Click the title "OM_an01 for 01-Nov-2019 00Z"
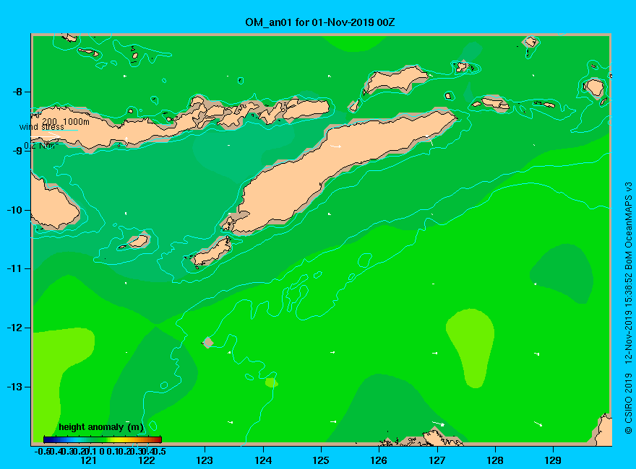The image size is (636, 469). coord(319,22)
